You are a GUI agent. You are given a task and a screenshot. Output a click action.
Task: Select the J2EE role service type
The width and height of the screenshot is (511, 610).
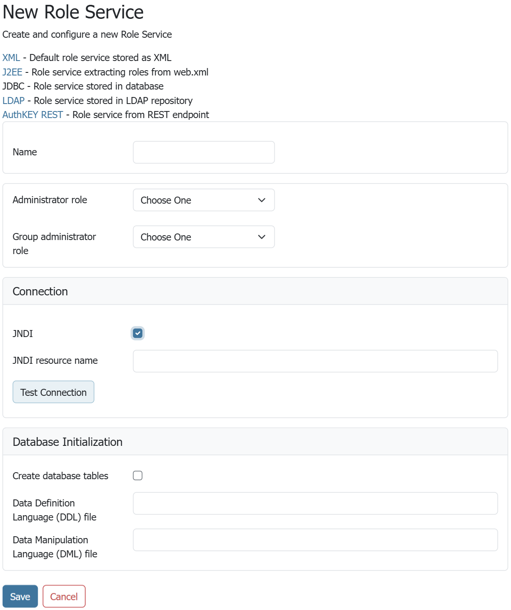pos(12,72)
